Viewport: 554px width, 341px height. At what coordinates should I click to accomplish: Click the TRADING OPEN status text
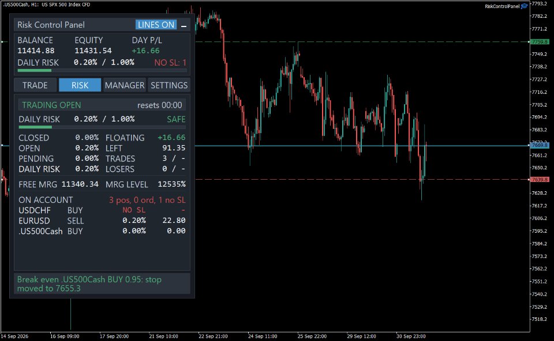point(51,105)
